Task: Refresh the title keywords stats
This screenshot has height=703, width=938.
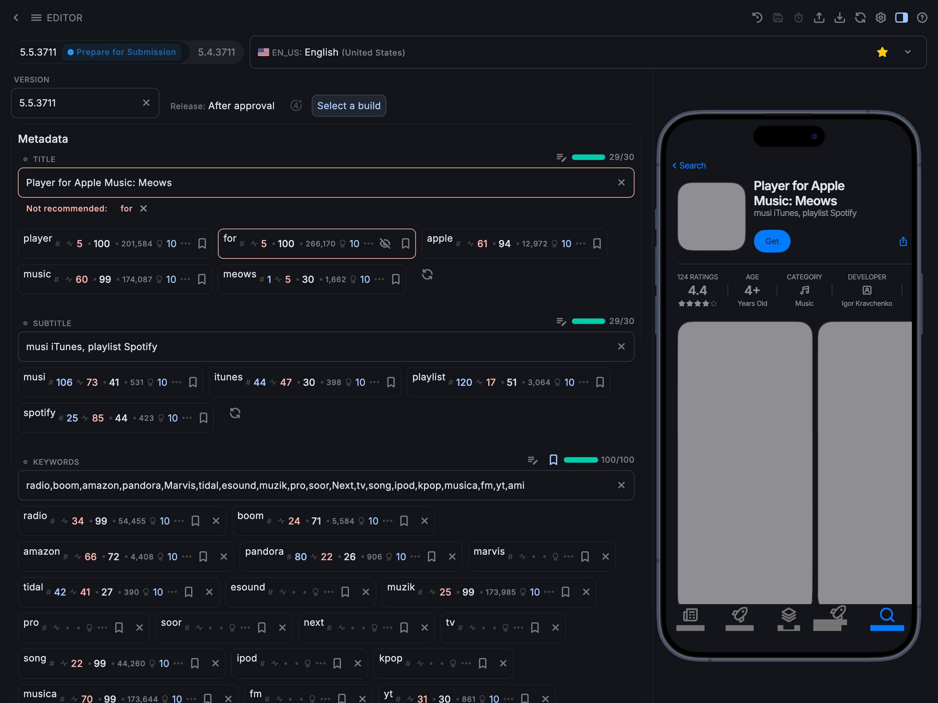Action: [427, 274]
